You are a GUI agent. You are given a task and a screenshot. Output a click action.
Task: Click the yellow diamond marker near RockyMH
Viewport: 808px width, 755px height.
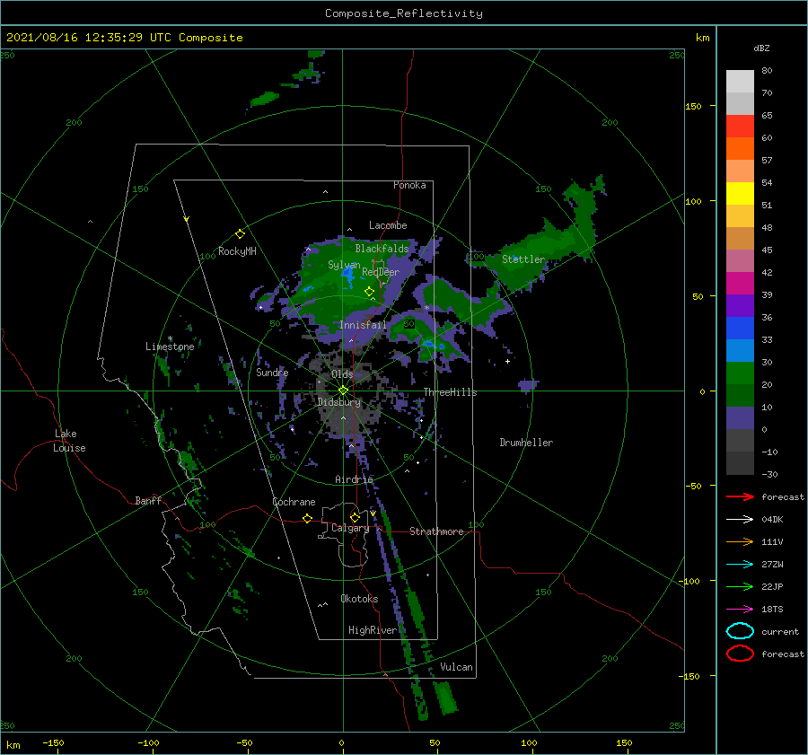click(240, 234)
